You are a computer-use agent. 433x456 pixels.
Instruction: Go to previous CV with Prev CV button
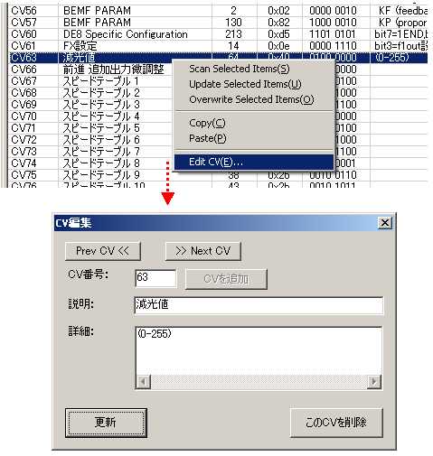pos(103,251)
